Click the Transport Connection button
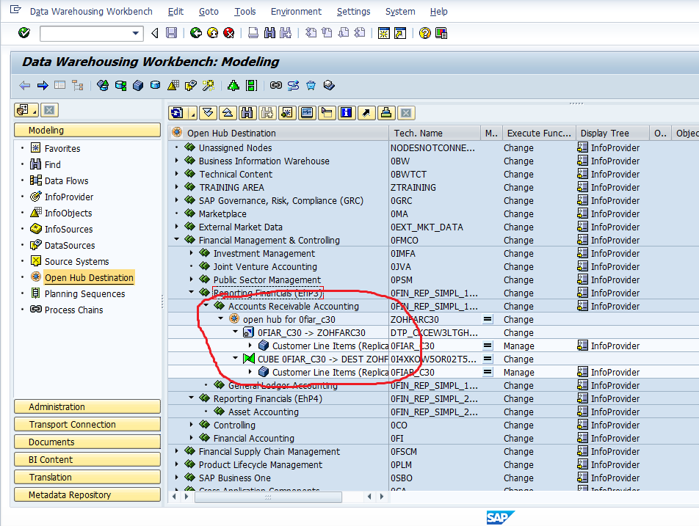The width and height of the screenshot is (699, 526). 87,425
